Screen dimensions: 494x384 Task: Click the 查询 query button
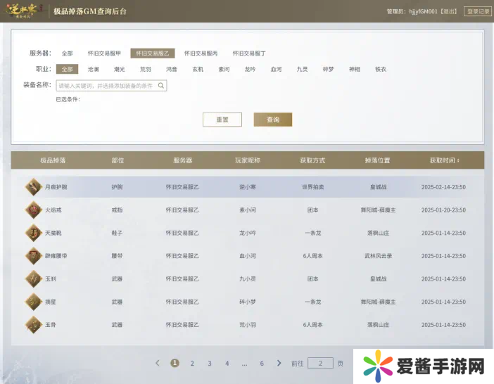coord(273,120)
